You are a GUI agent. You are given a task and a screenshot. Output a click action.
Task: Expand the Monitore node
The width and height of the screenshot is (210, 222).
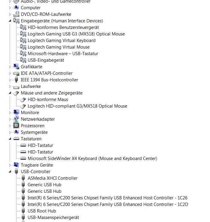pos(10,113)
